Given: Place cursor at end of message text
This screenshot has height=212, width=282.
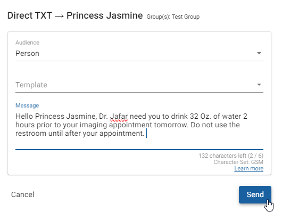Looking at the screenshot, I should [x=146, y=134].
